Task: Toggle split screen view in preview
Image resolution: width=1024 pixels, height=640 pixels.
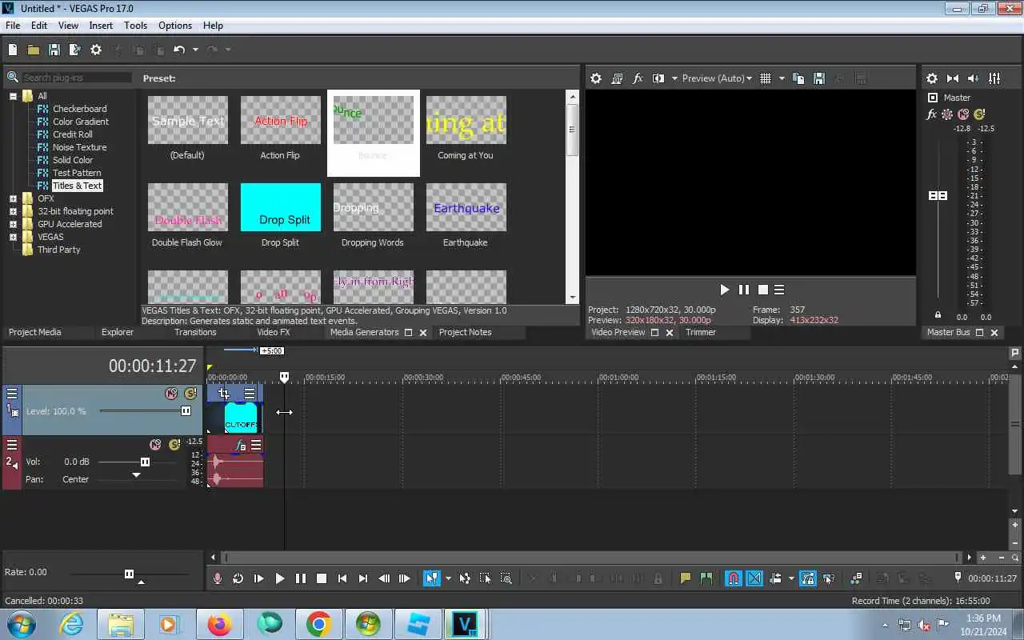Action: [658, 78]
